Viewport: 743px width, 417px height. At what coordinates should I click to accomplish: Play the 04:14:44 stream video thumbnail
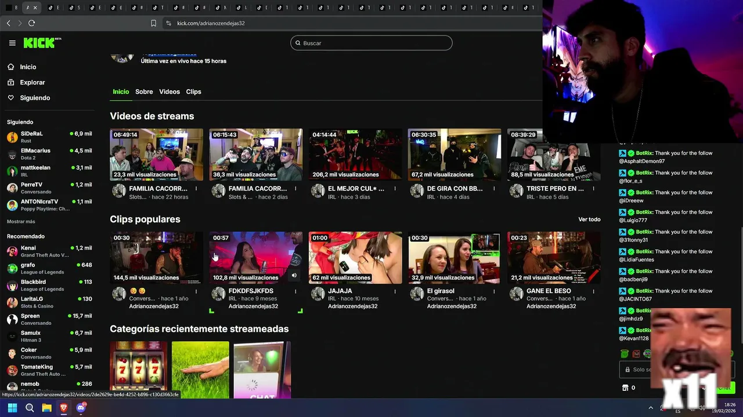(x=355, y=155)
